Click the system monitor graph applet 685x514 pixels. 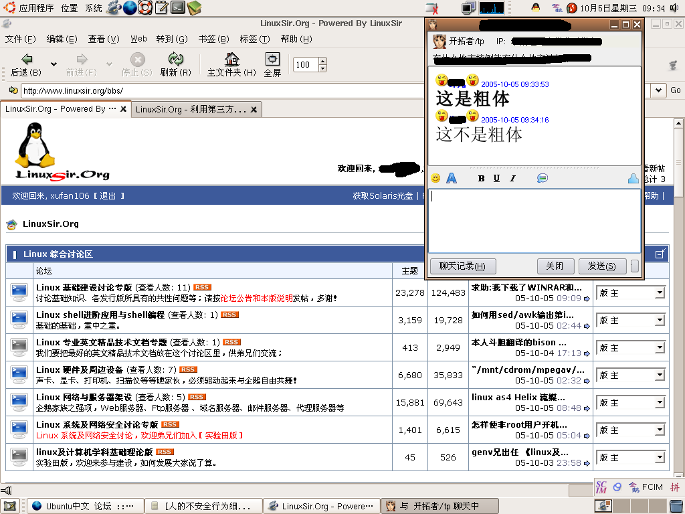coord(492,8)
